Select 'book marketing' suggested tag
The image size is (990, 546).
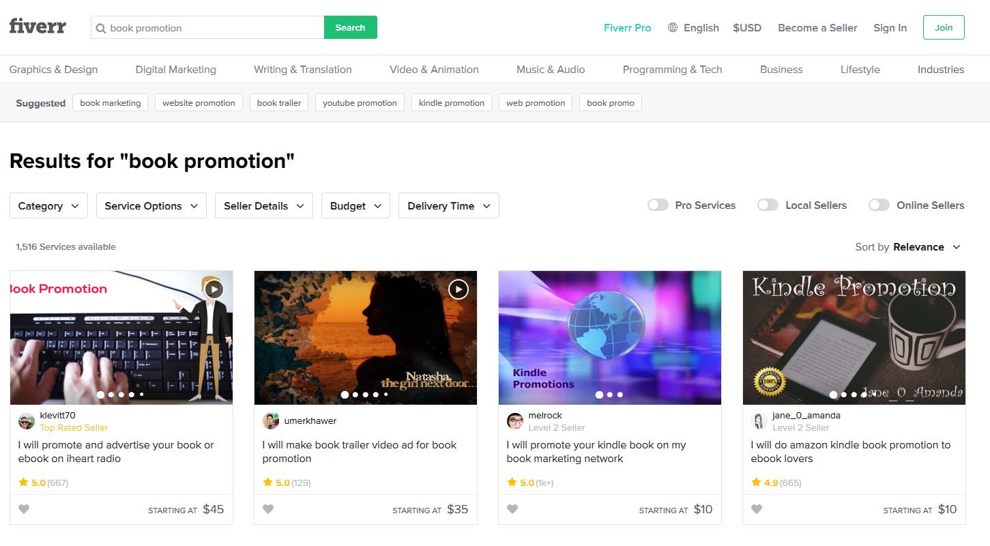110,103
